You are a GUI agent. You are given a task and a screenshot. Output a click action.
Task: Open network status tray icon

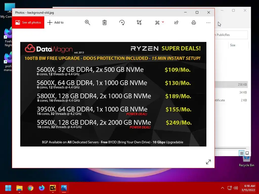pos(230,188)
